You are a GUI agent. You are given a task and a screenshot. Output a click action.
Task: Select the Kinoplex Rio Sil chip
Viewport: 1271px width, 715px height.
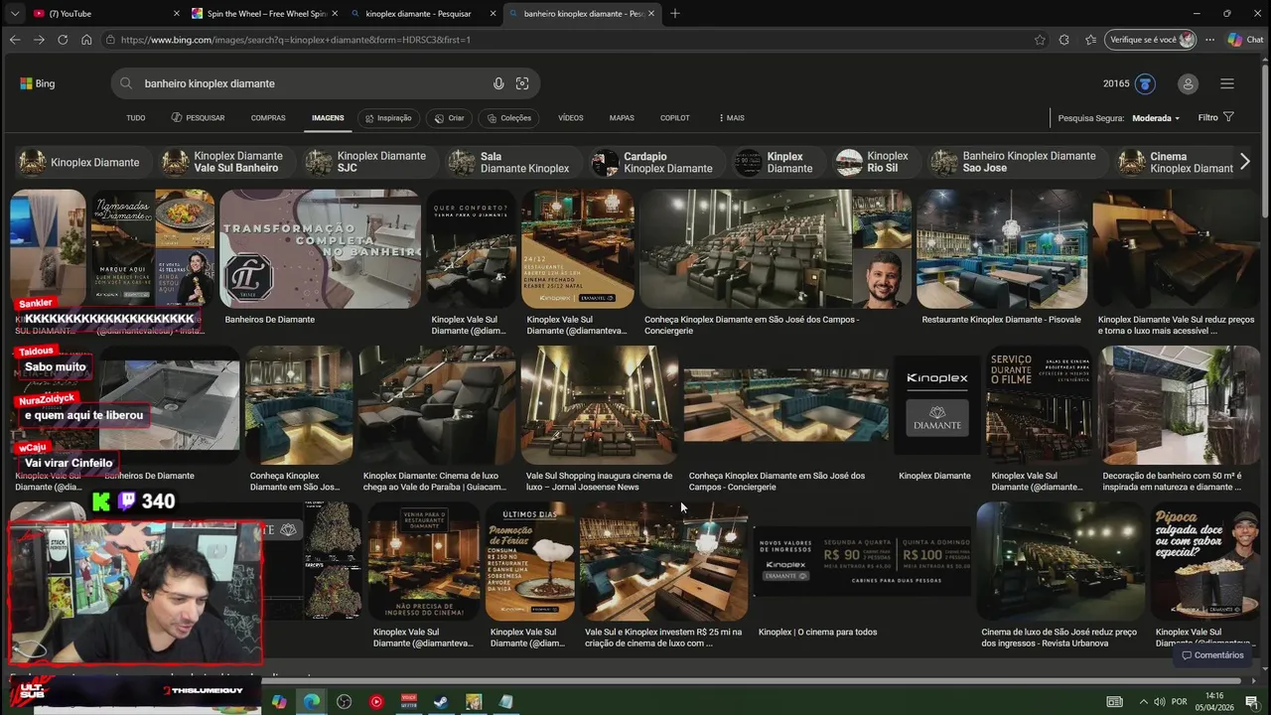[x=874, y=162]
